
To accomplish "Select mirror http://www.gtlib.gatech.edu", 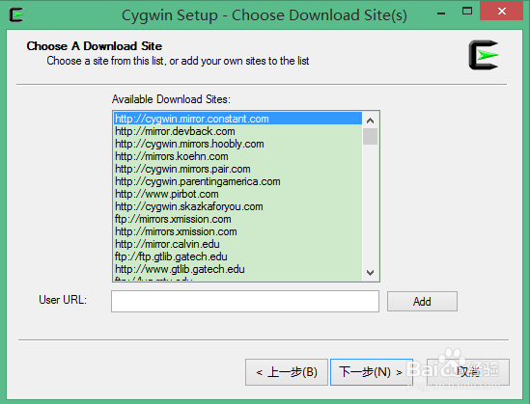I will pos(237,269).
